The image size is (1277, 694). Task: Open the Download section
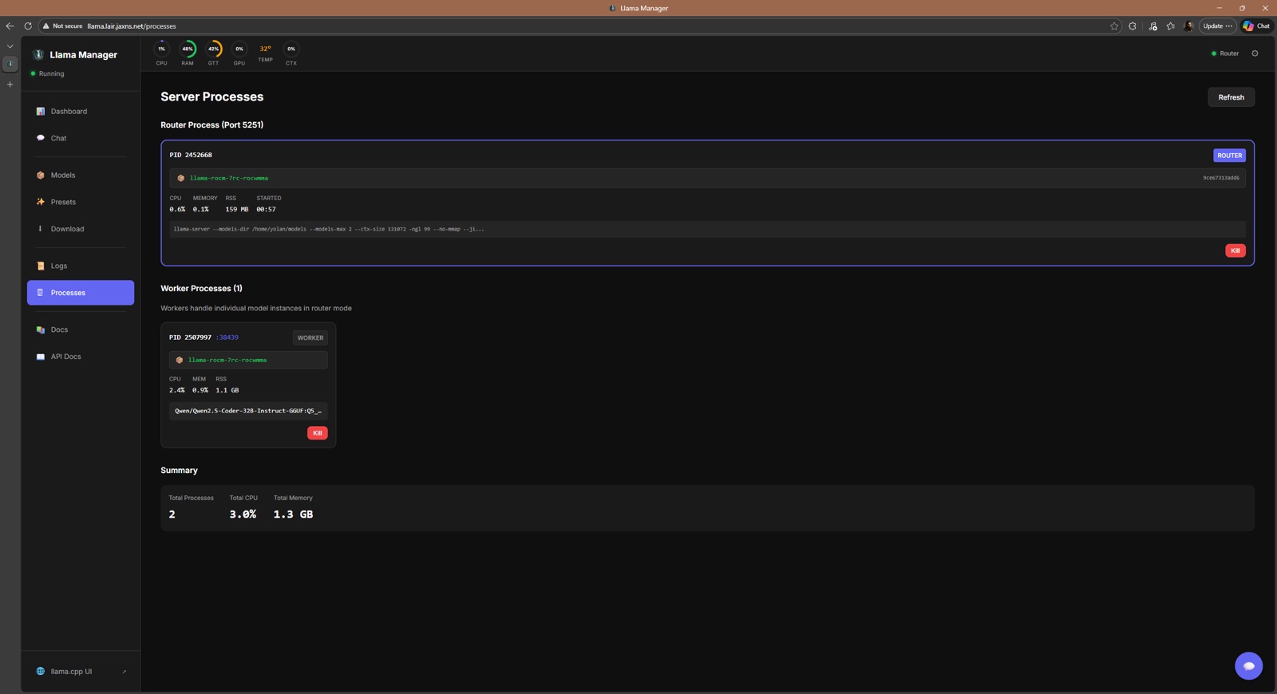pos(81,229)
